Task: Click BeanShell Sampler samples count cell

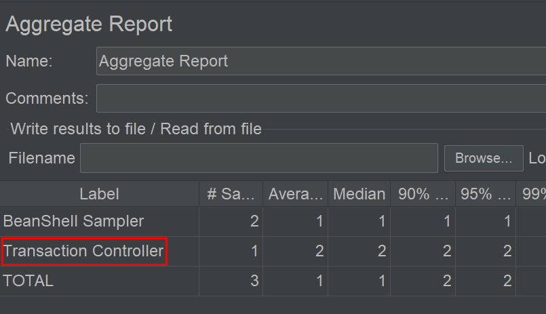Action: point(231,221)
